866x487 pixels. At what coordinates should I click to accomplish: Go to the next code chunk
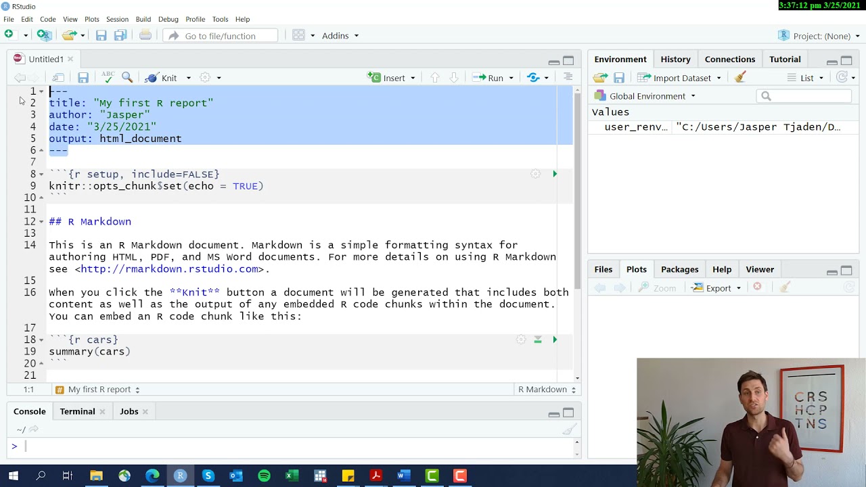454,78
